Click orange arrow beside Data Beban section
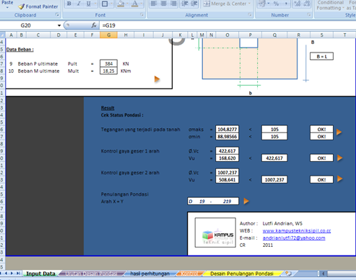 click(x=157, y=79)
